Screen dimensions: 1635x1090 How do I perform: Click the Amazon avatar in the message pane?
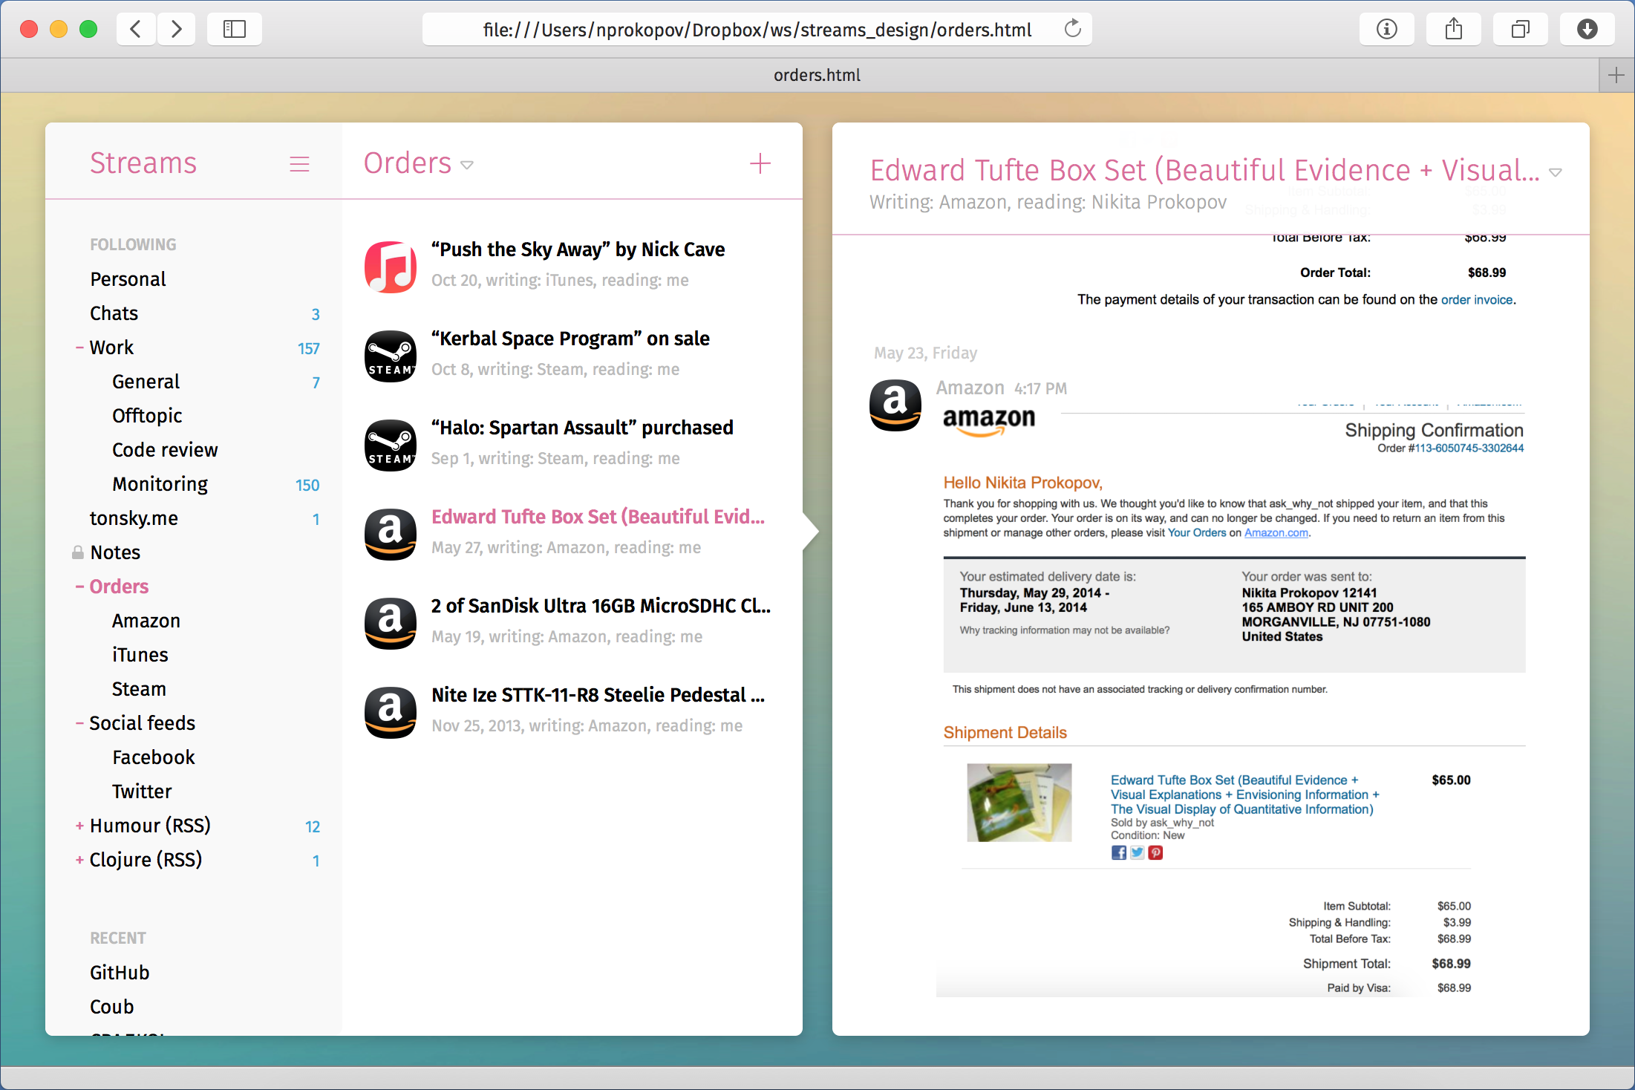tap(895, 405)
